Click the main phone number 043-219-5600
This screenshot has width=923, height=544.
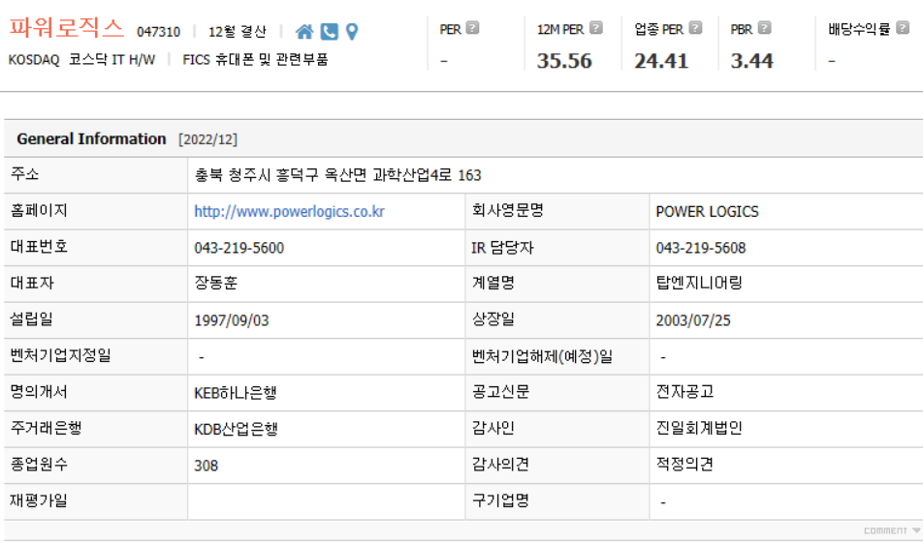pos(239,248)
